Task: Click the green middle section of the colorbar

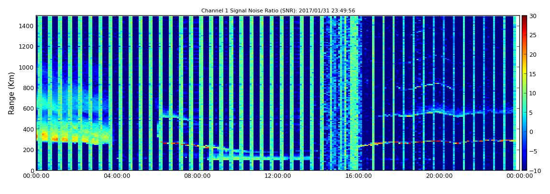Action: 524,93
